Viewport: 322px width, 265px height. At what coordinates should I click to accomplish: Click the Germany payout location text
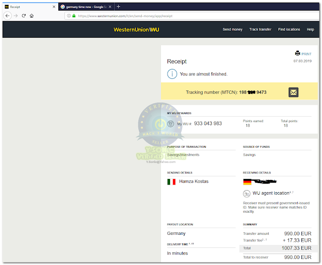[x=176, y=233]
